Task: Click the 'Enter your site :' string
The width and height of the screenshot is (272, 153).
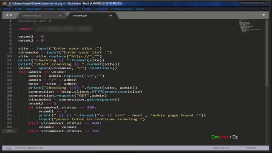Action: pyautogui.click(x=75, y=48)
